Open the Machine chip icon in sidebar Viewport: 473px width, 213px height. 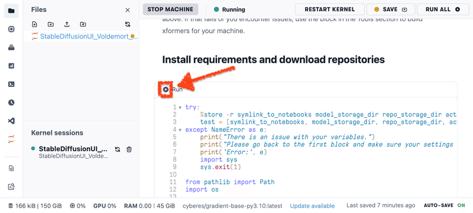click(11, 29)
